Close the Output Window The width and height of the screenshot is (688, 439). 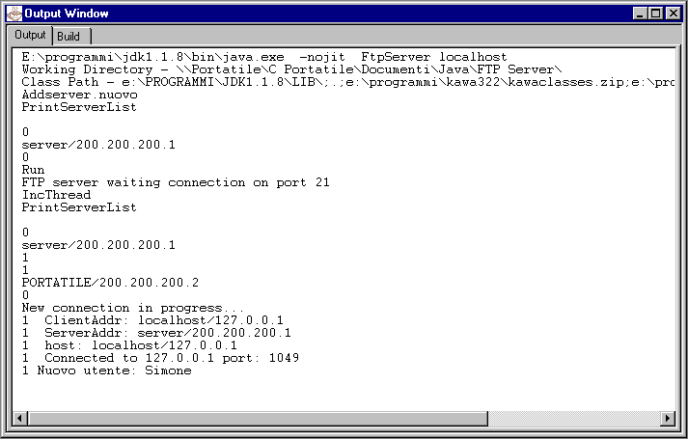pos(673,14)
